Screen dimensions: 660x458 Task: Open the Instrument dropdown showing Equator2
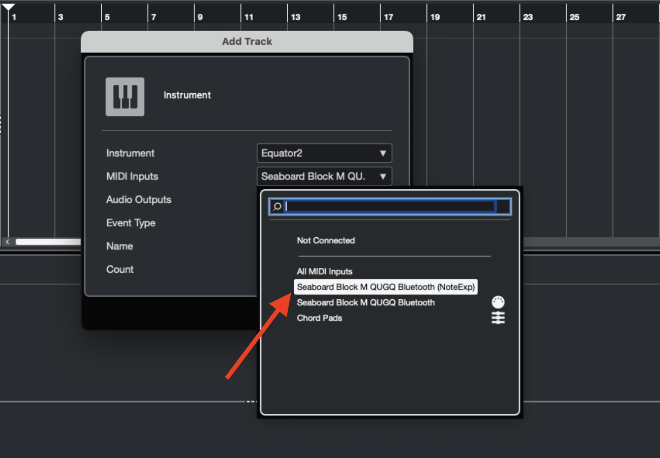click(x=324, y=153)
